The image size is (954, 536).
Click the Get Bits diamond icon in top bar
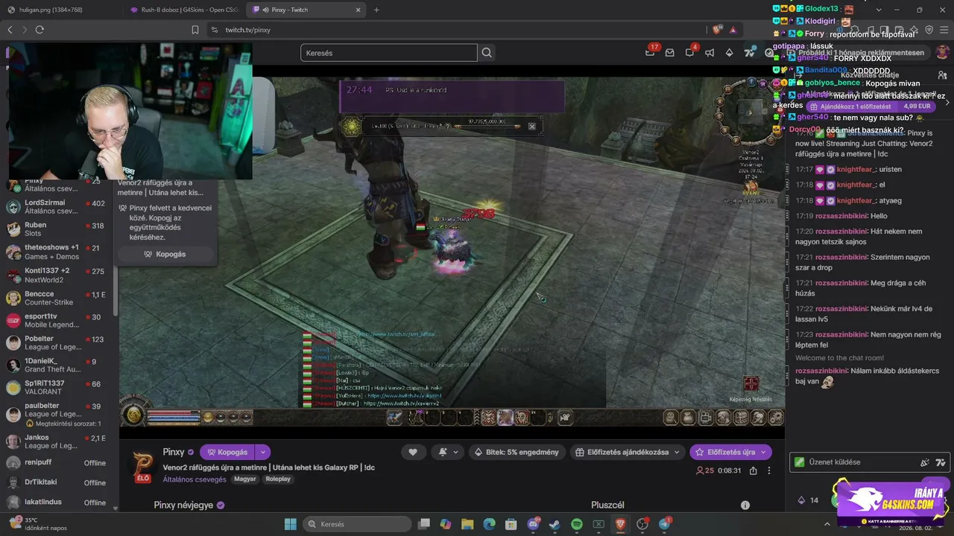click(730, 53)
